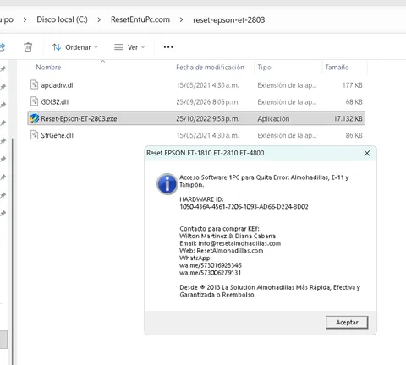Screen dimensions: 406x365
Task: Click the HARDWARE ID value text
Action: pos(244,207)
